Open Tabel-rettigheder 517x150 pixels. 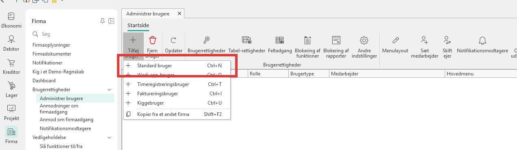click(247, 44)
